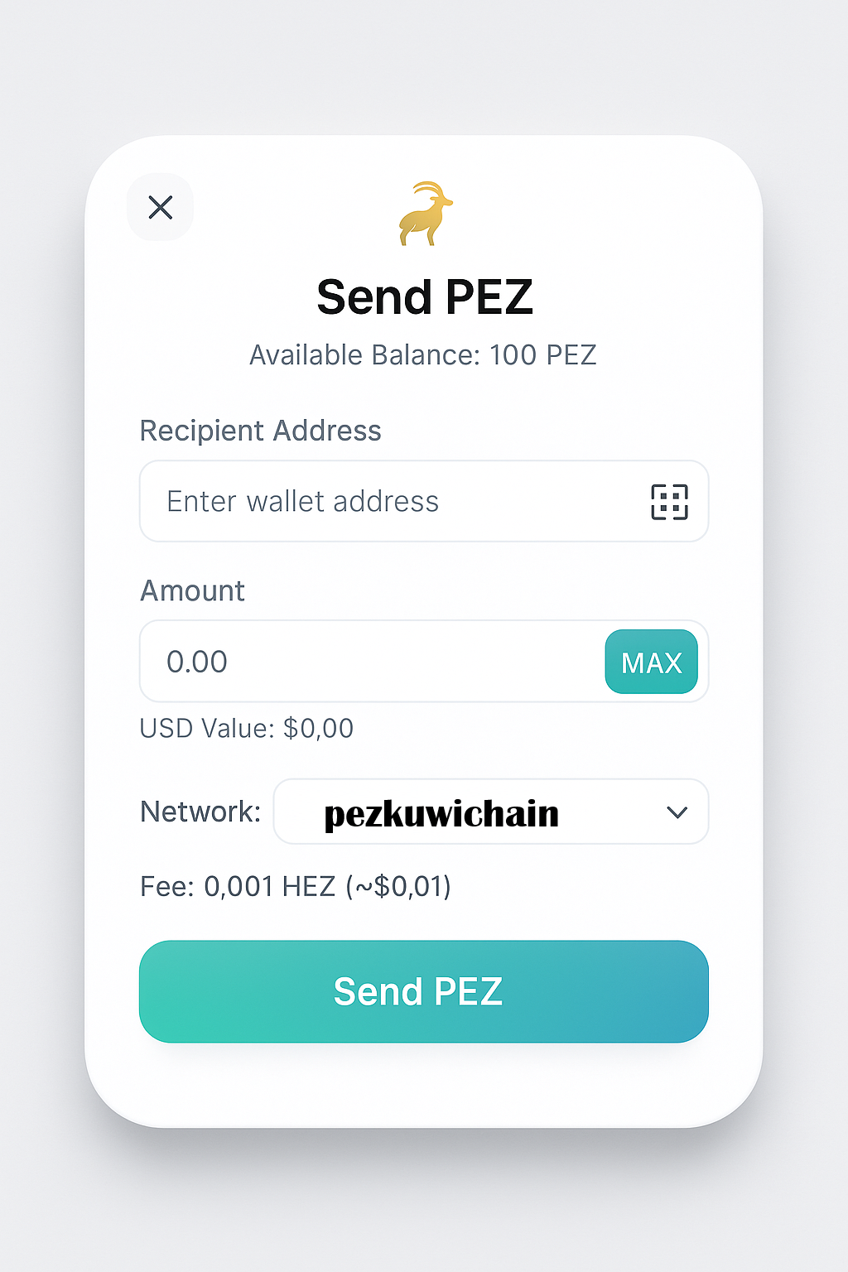Select the pezkuwichain network name text
This screenshot has width=848, height=1272.
pyautogui.click(x=441, y=814)
